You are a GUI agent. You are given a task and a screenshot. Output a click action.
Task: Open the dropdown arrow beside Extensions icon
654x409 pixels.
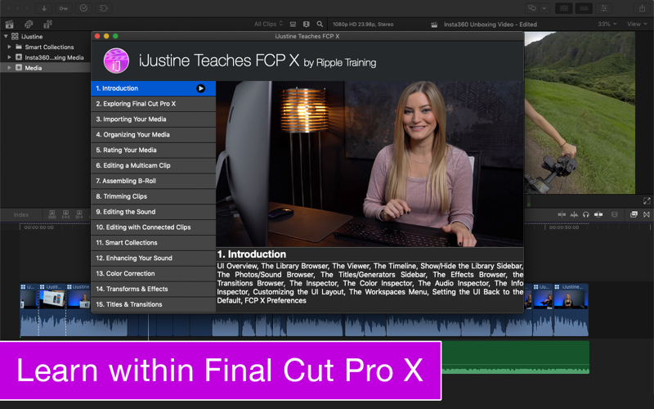point(544,8)
